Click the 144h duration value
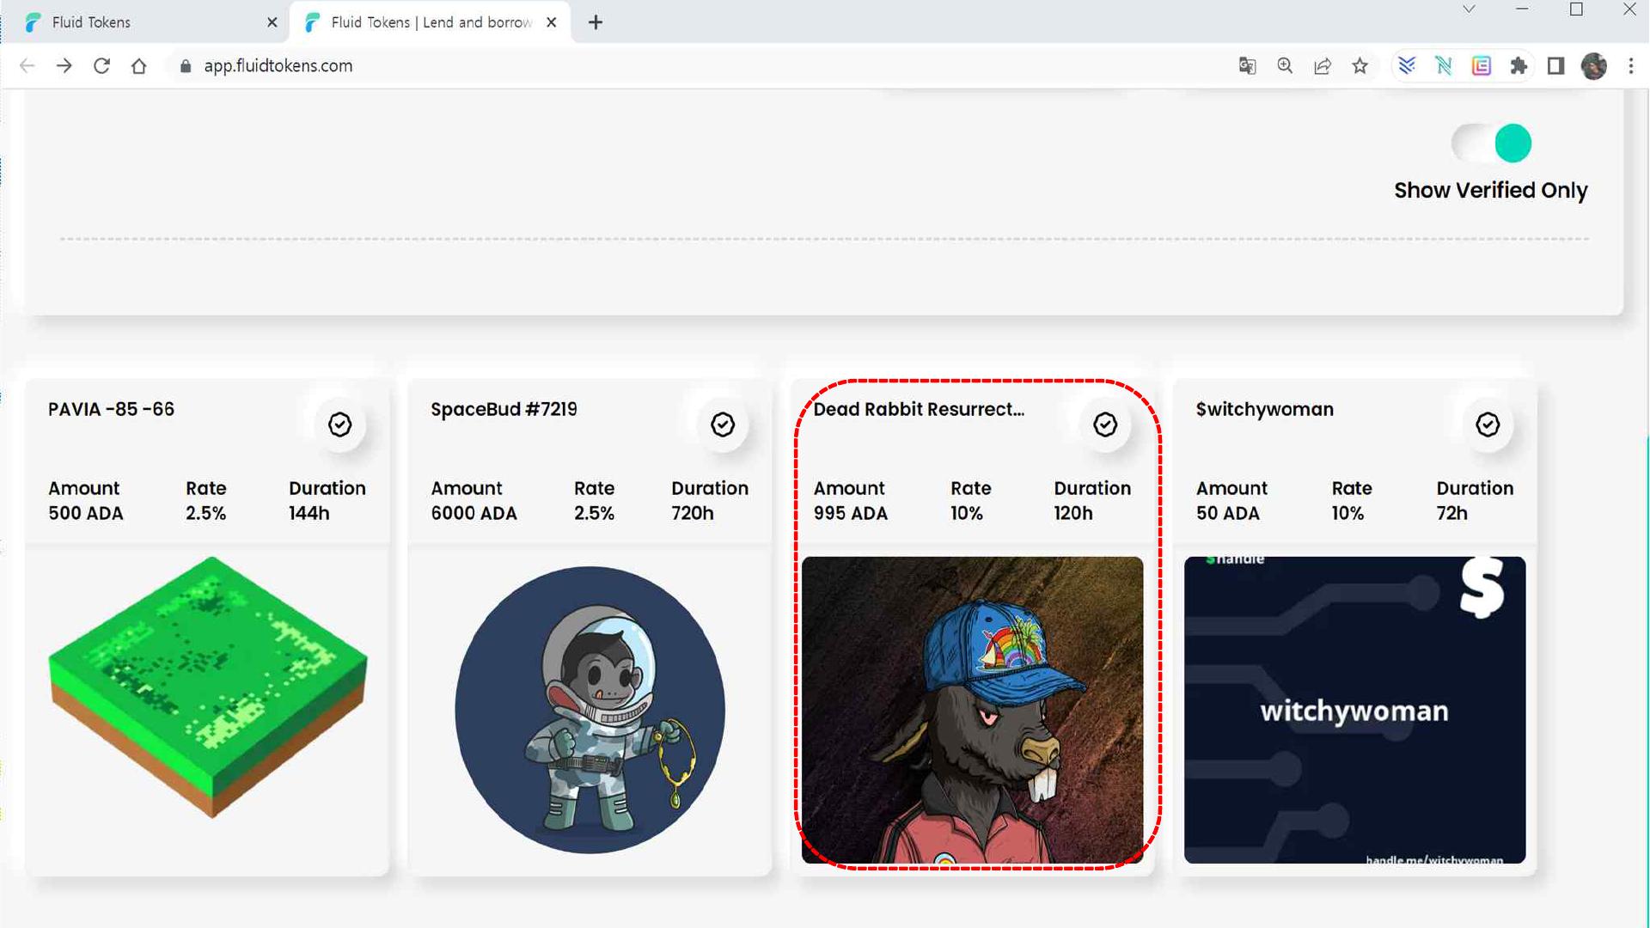This screenshot has height=928, width=1650. 309,513
